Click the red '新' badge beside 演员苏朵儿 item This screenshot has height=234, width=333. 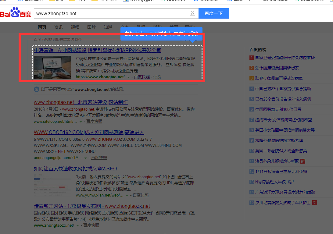coord(303,161)
